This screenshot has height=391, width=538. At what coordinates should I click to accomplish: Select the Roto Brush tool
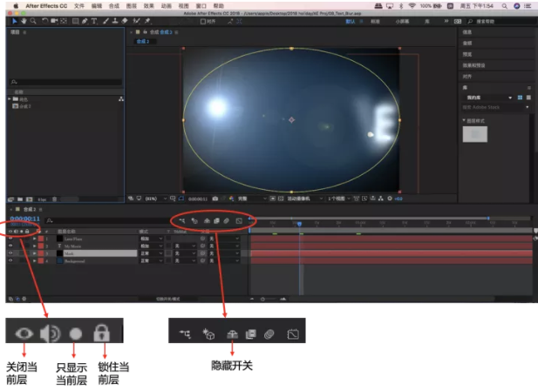click(137, 21)
